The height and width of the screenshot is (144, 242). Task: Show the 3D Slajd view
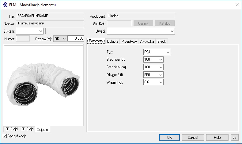11,129
